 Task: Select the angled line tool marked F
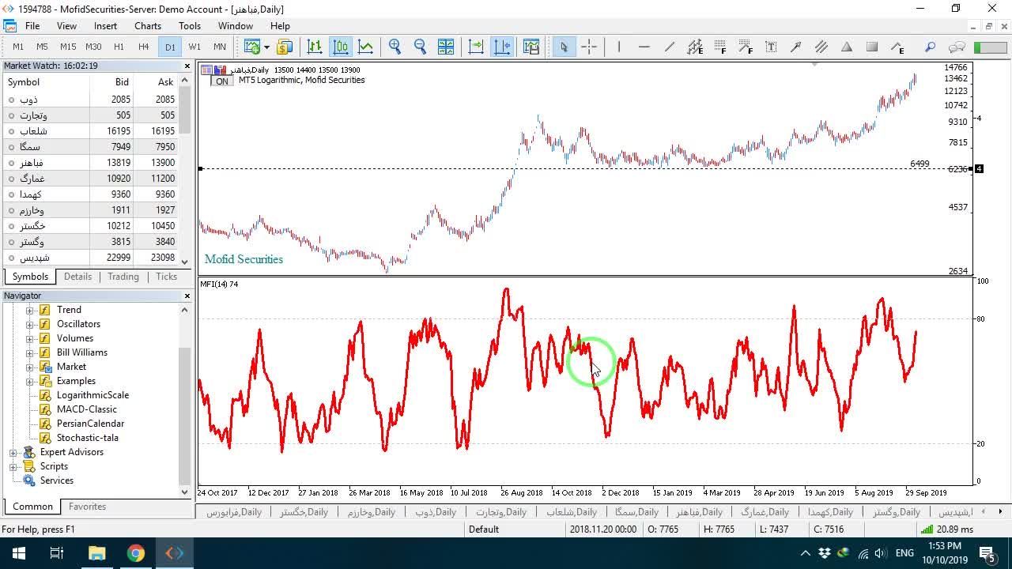[746, 47]
